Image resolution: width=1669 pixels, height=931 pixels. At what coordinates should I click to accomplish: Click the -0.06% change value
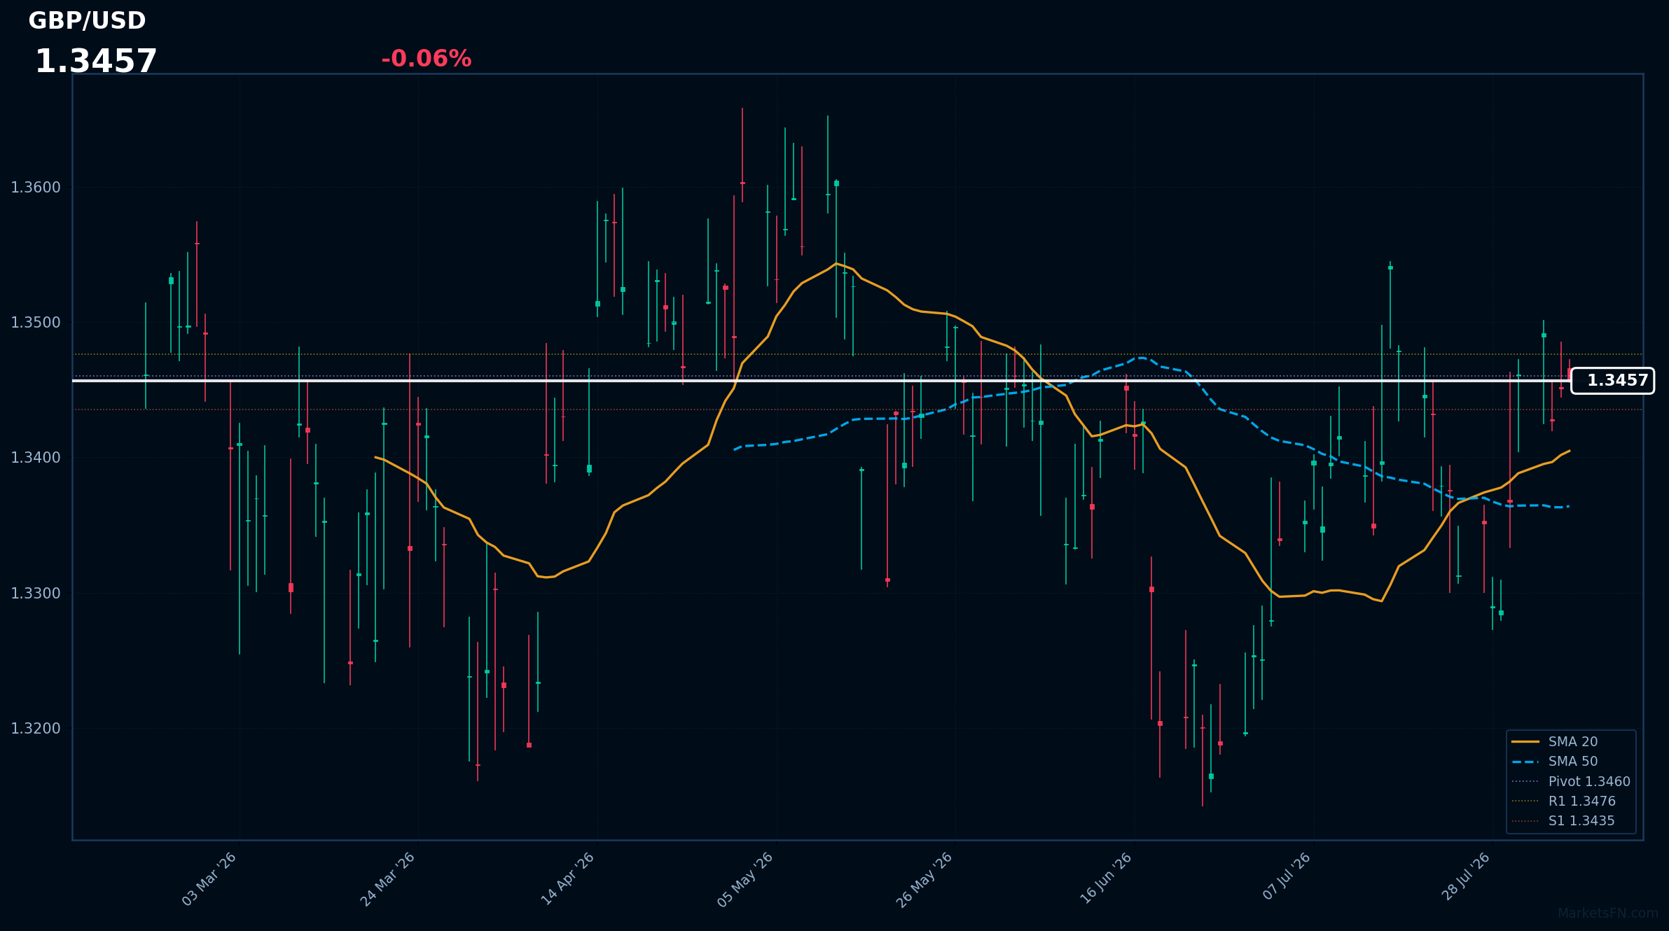click(426, 59)
